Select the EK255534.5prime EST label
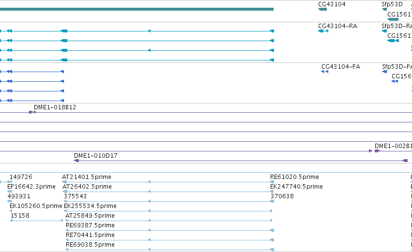The image size is (412, 252). pos(90,206)
